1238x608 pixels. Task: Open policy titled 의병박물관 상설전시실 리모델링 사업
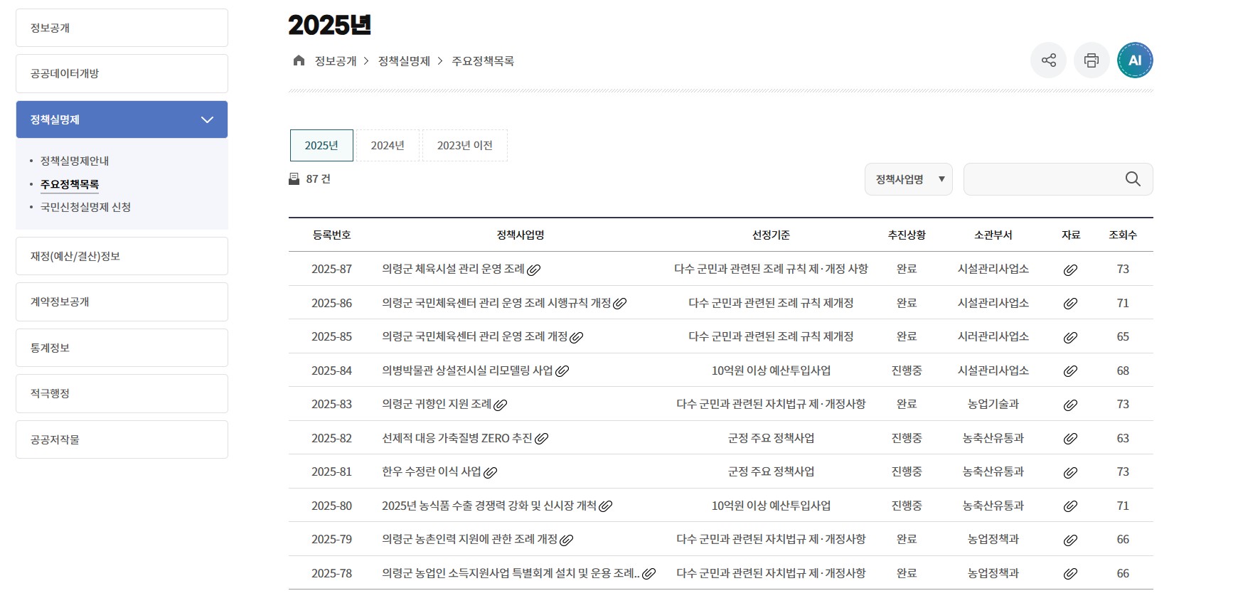467,370
